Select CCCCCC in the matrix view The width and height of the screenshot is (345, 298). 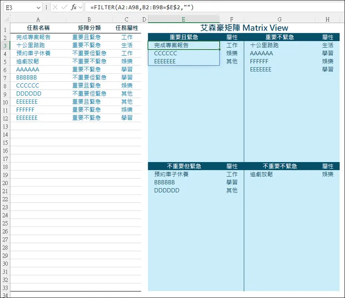[184, 53]
